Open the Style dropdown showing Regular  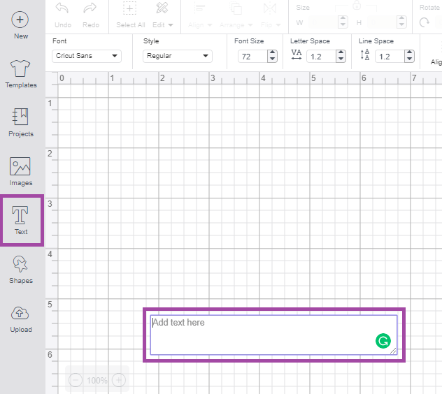pos(178,56)
